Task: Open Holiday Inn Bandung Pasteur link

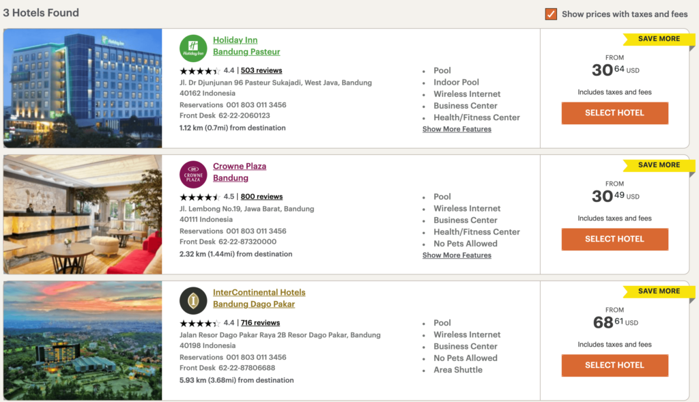Action: point(246,46)
